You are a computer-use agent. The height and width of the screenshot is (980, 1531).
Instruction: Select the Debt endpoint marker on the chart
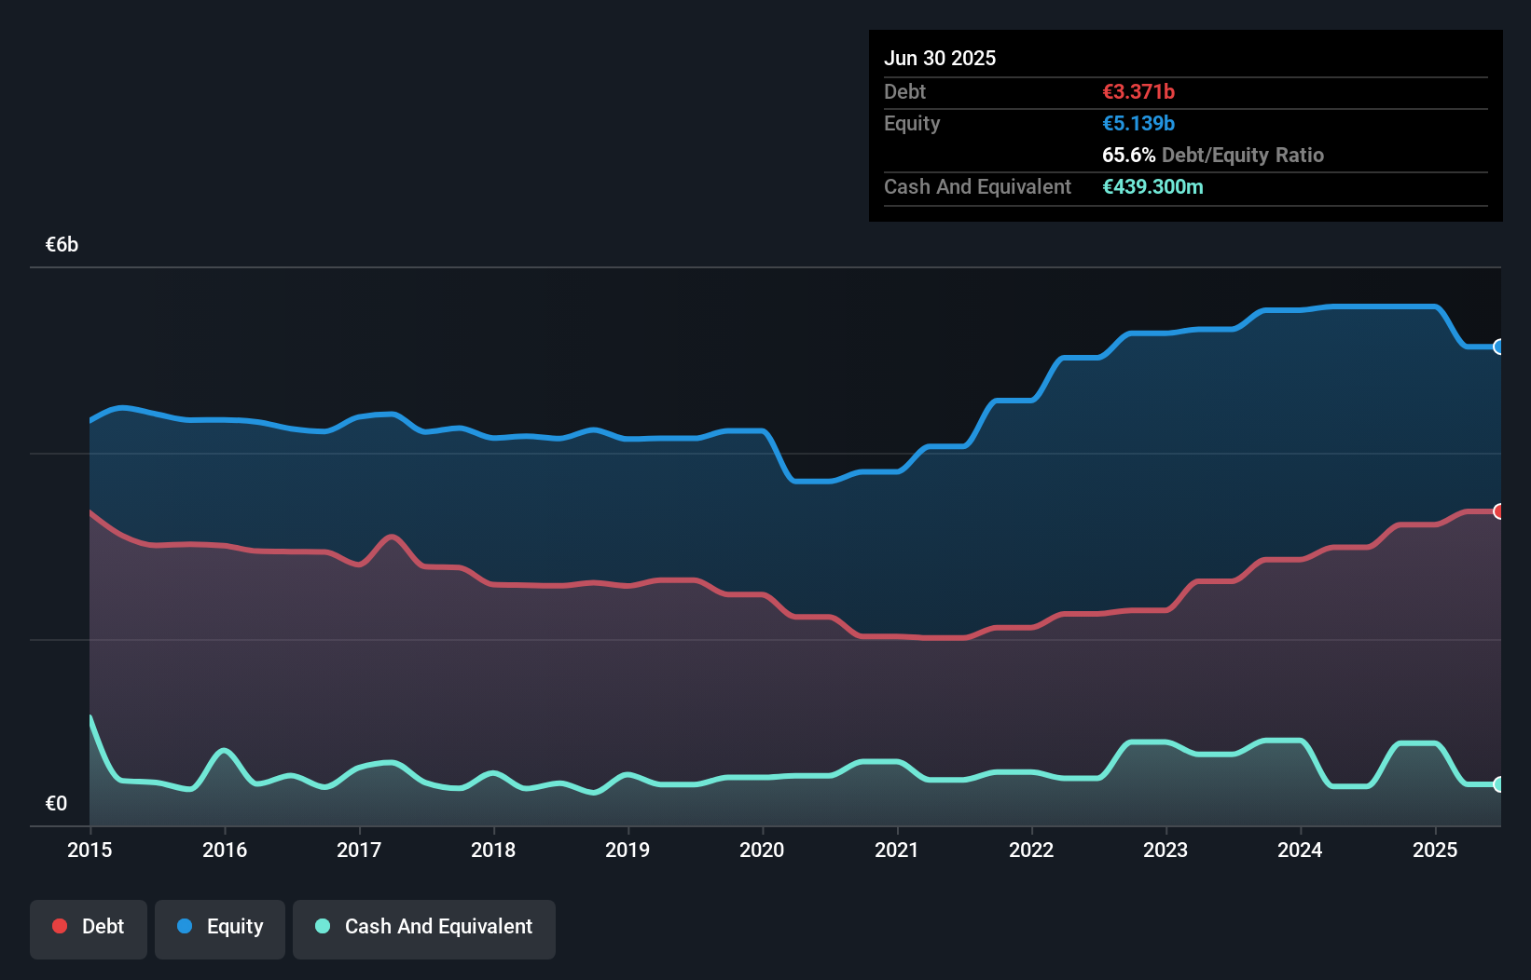[x=1499, y=511]
